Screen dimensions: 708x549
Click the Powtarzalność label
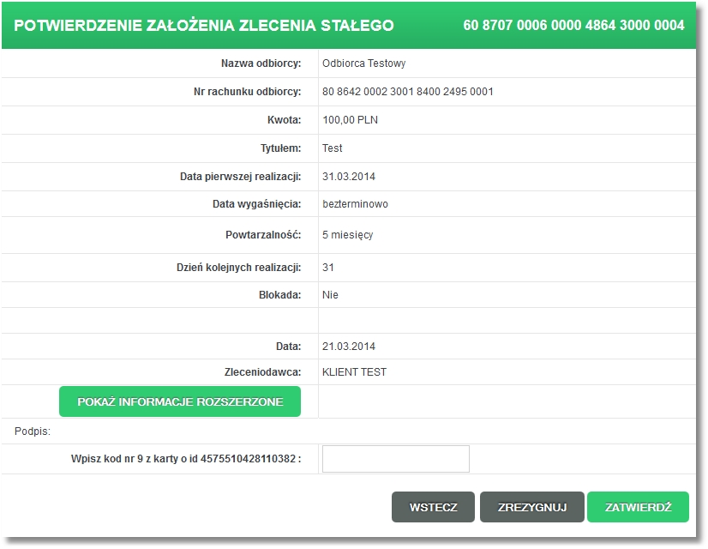(263, 235)
